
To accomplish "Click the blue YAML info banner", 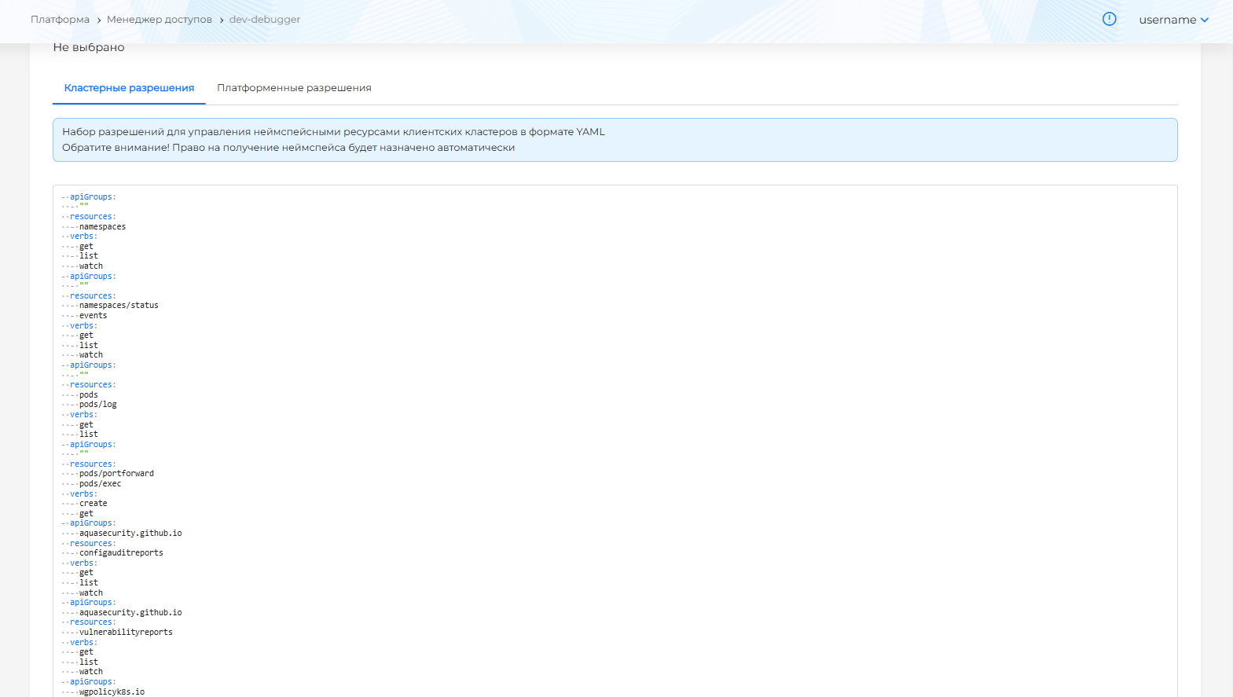I will click(615, 140).
